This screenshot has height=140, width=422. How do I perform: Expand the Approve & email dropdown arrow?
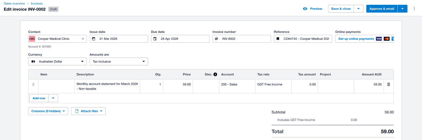coord(403,9)
